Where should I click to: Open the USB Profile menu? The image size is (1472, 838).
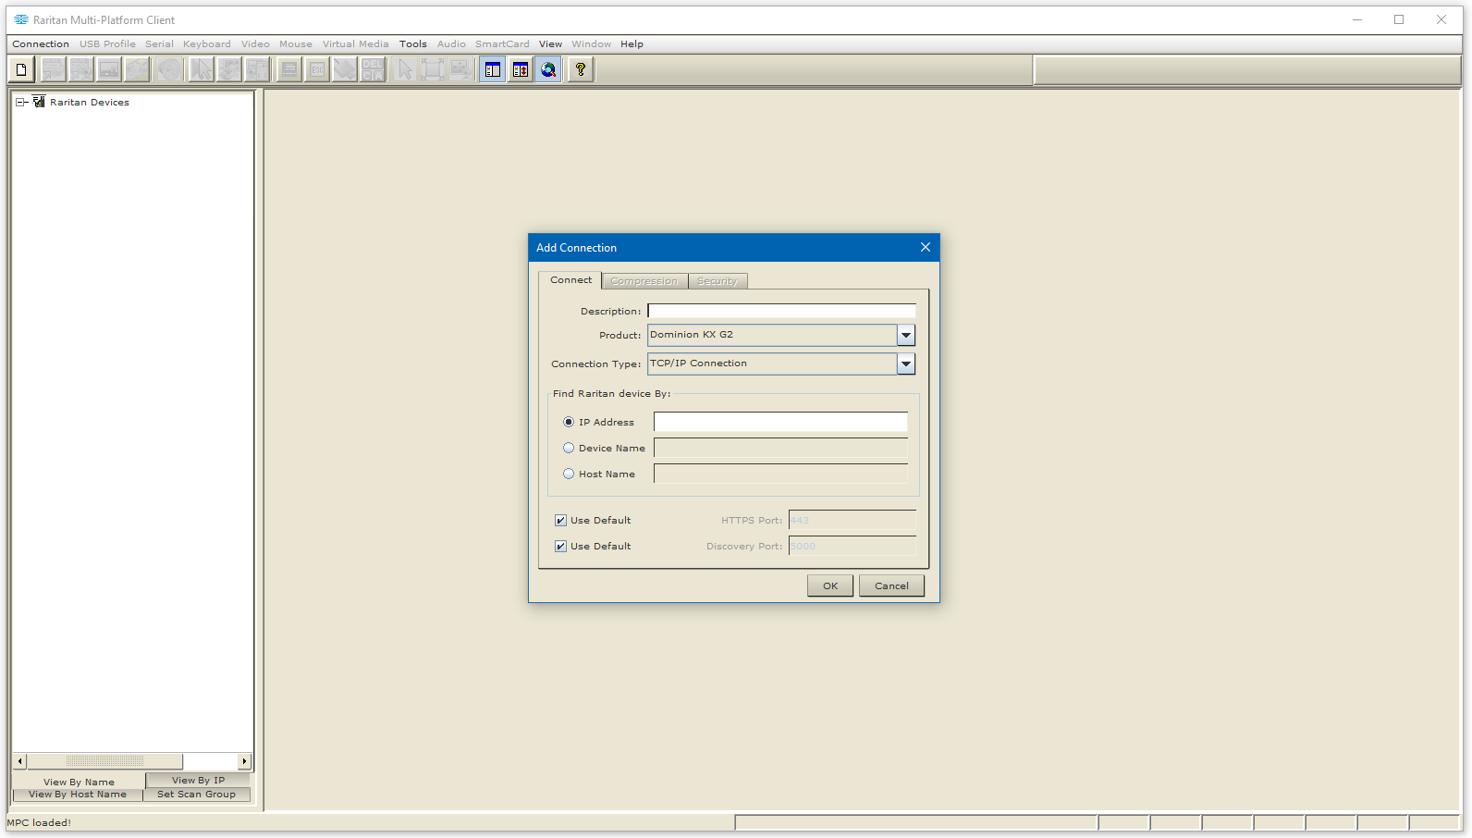pos(107,43)
